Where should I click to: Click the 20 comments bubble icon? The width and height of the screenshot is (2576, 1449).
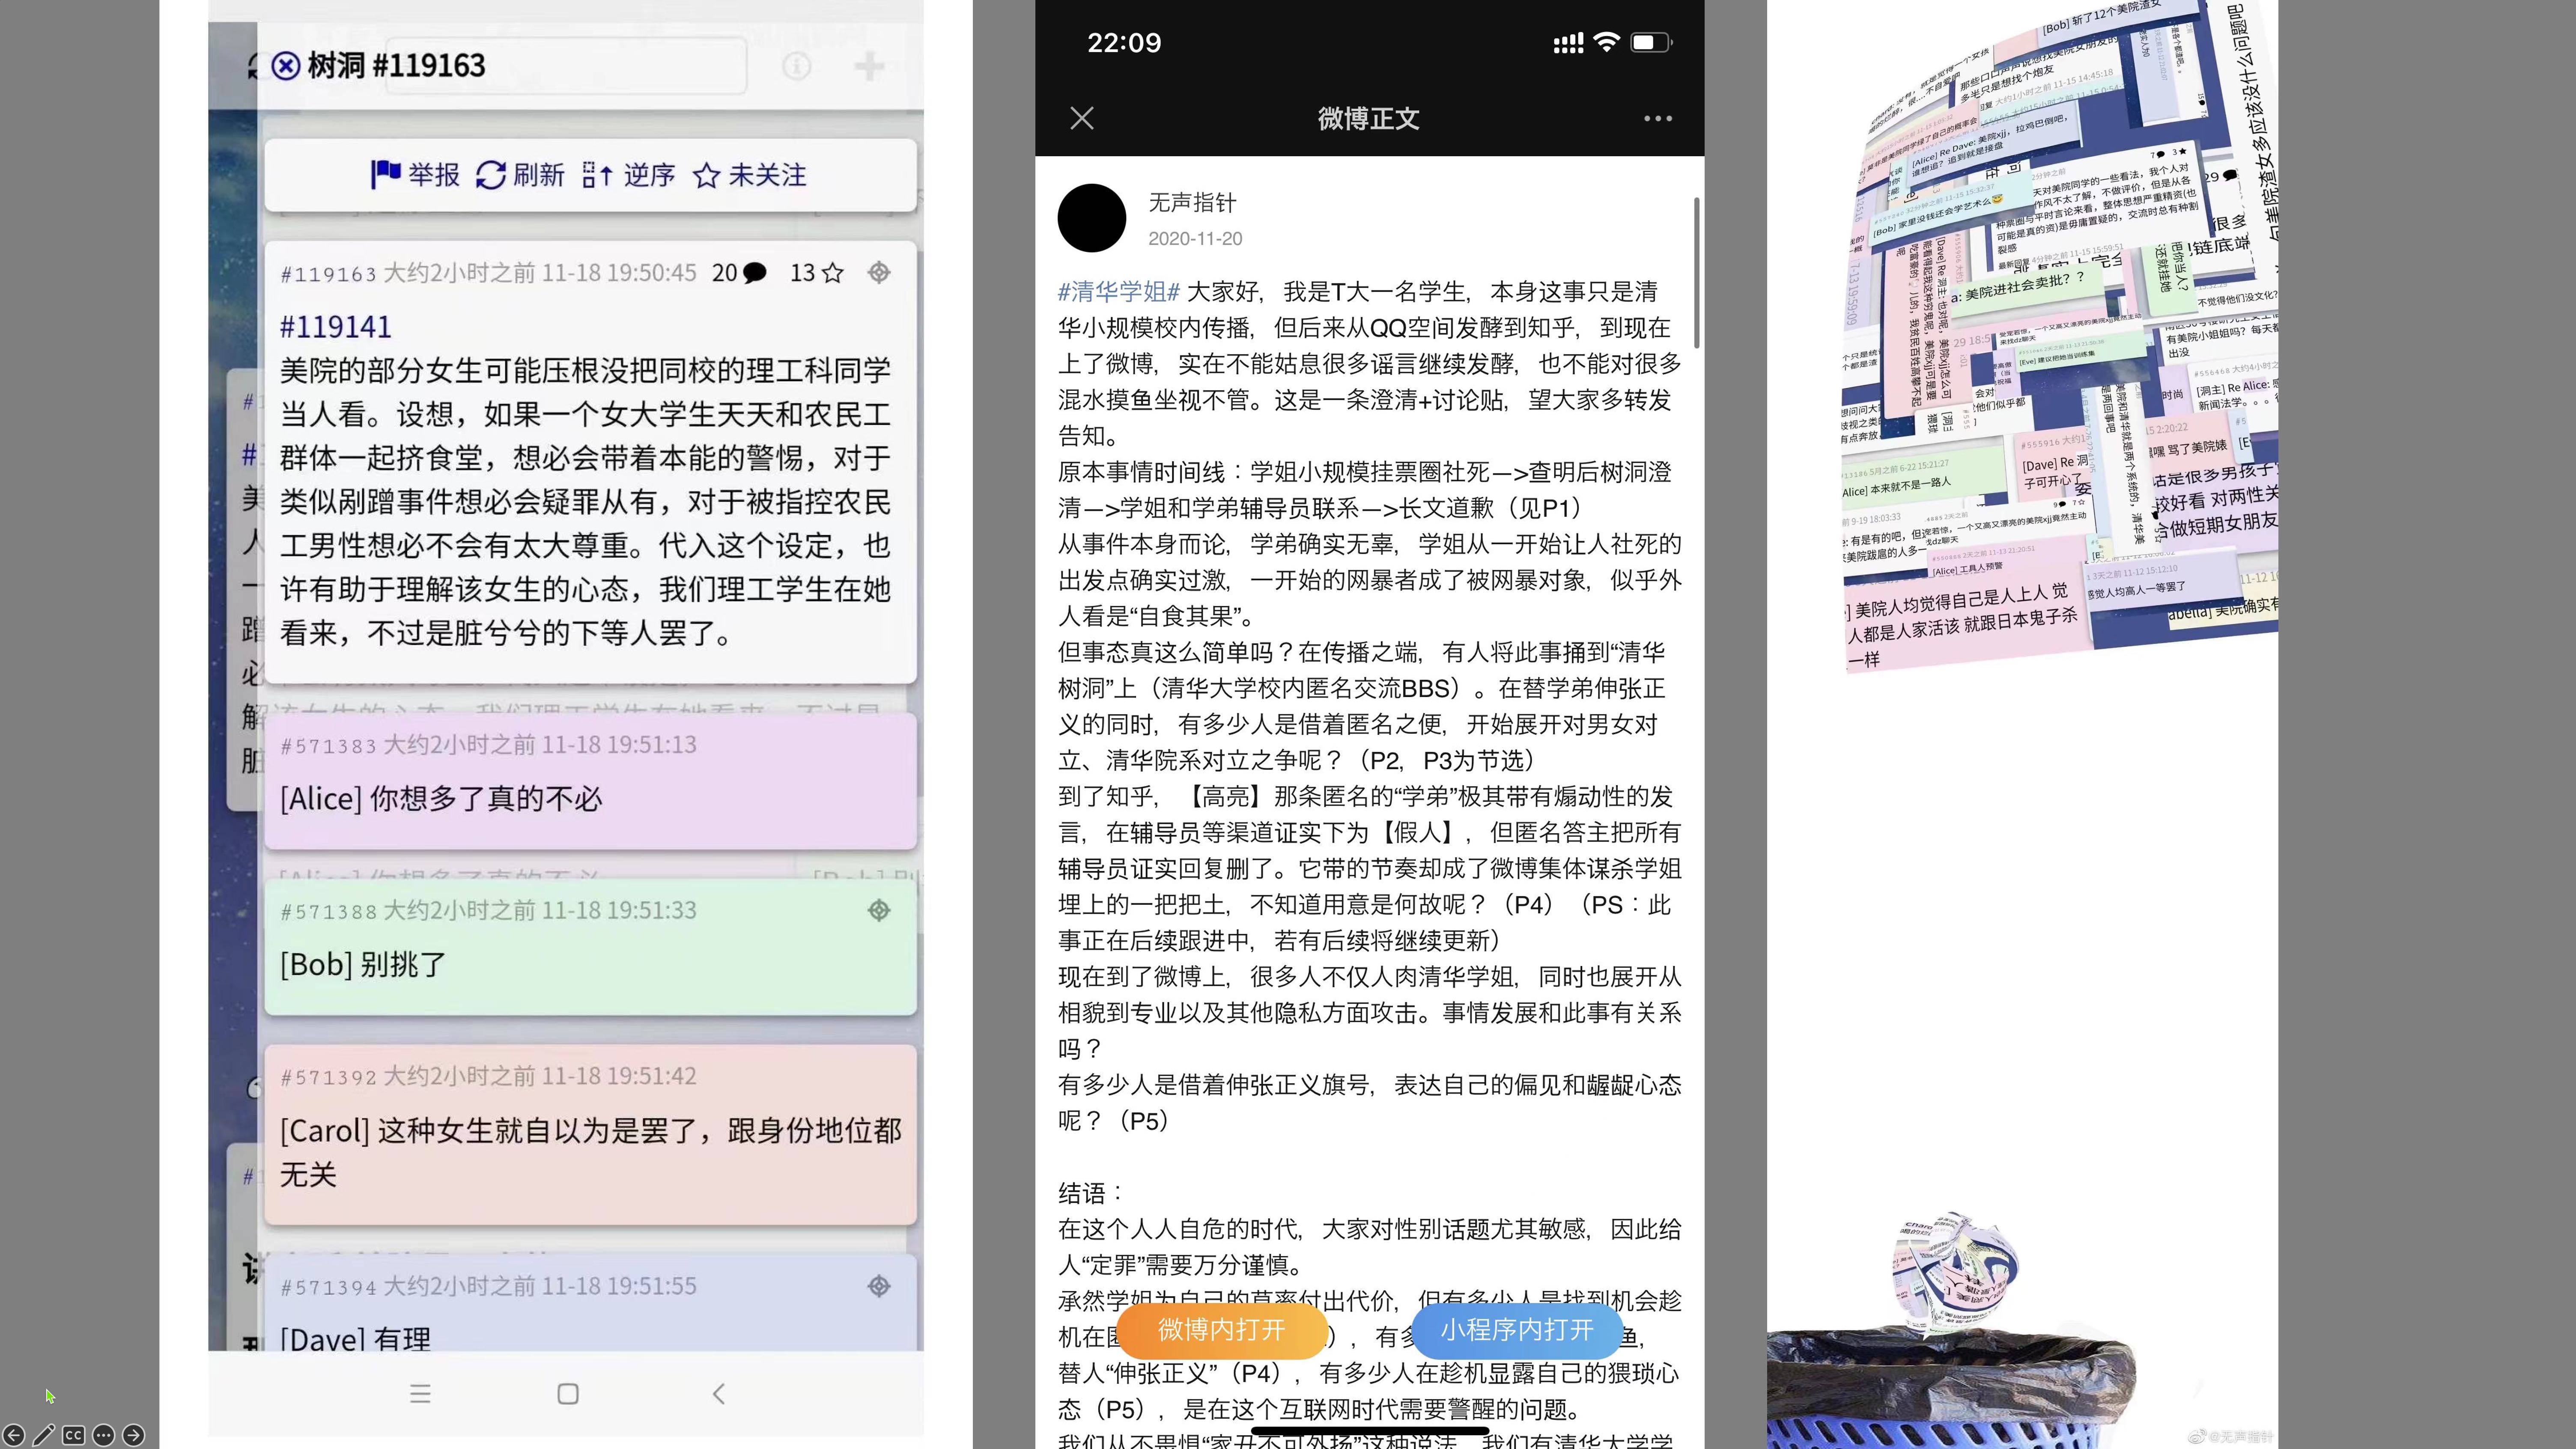pyautogui.click(x=755, y=273)
